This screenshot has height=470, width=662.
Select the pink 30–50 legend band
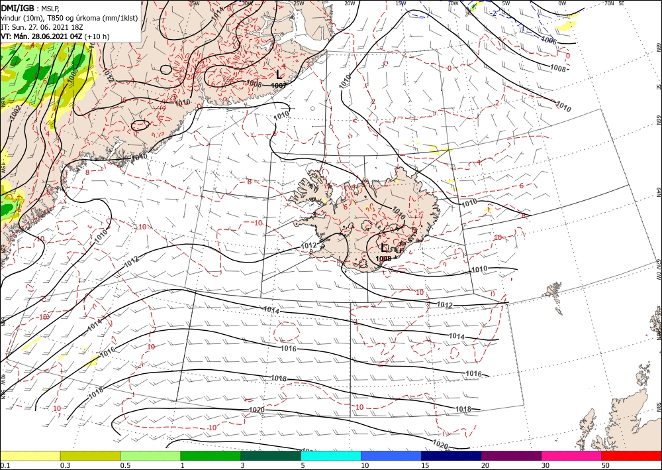click(x=572, y=455)
